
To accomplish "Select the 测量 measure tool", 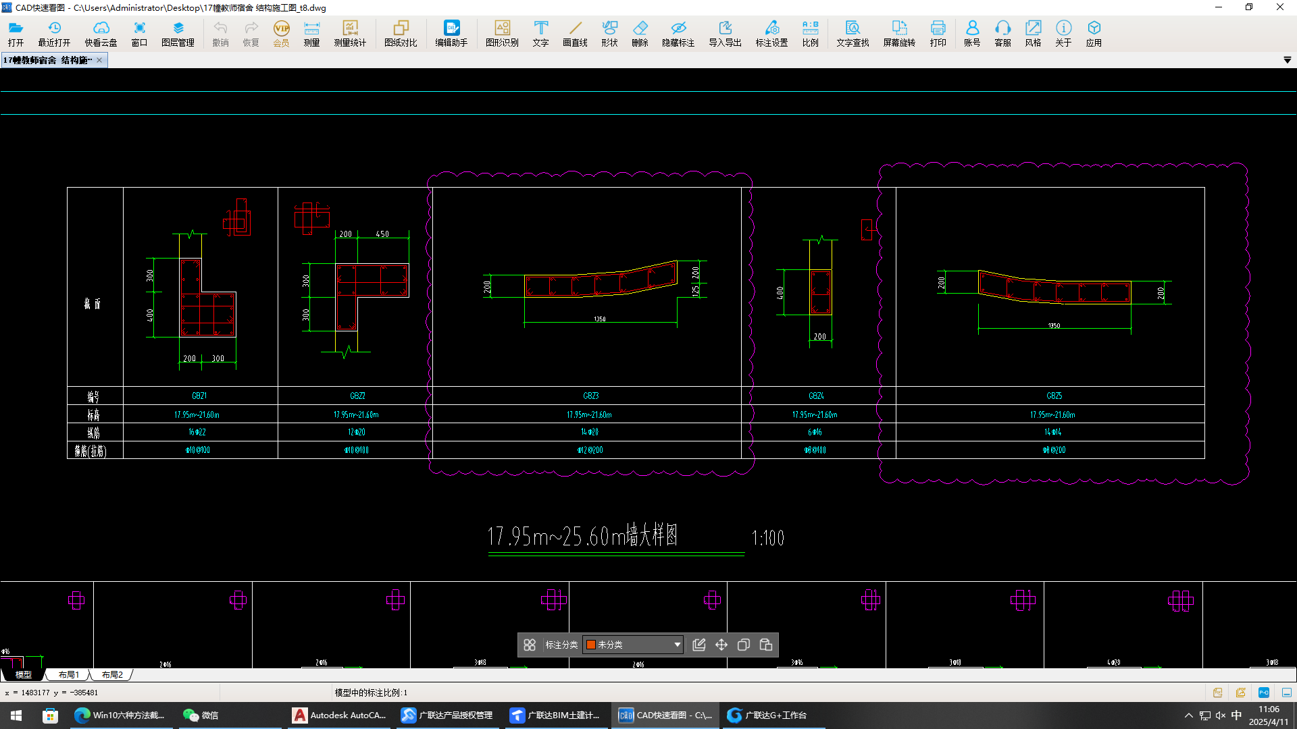I will [311, 33].
